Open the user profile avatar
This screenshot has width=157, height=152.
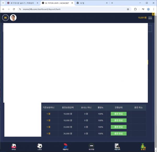coord(13,18)
